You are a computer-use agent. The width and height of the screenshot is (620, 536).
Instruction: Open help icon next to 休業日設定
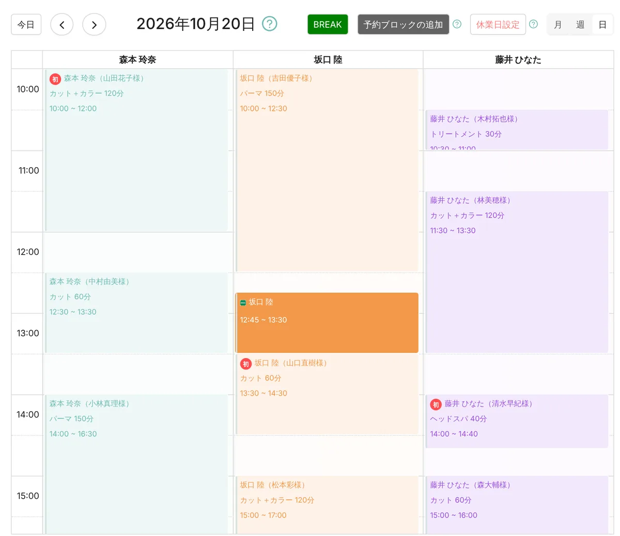[x=534, y=24]
